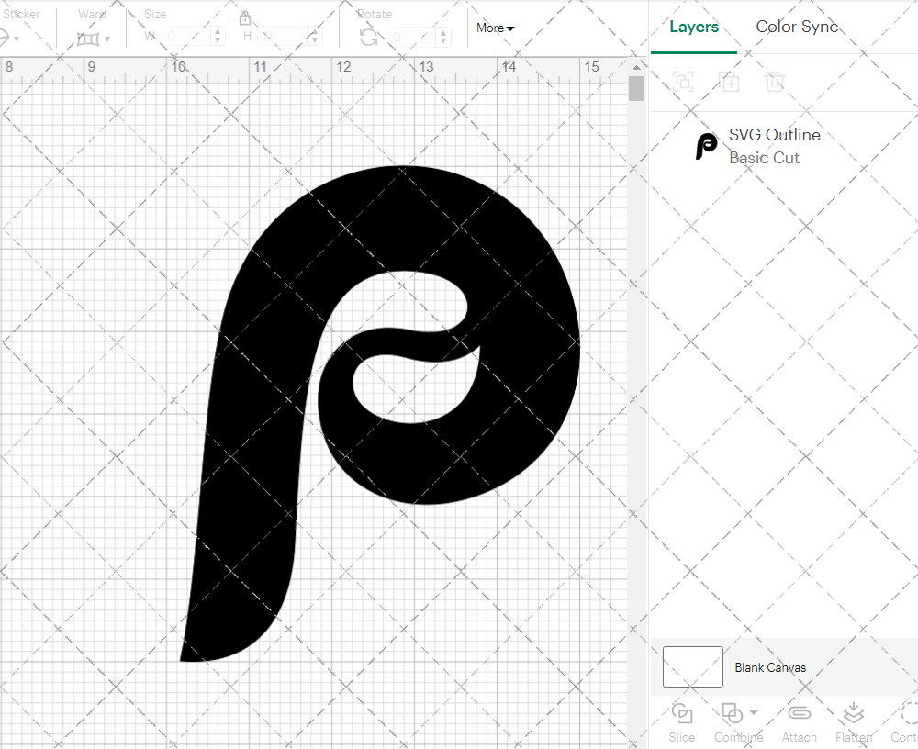The width and height of the screenshot is (918, 749).
Task: Toggle the size aspect ratio lock
Action: point(245,18)
